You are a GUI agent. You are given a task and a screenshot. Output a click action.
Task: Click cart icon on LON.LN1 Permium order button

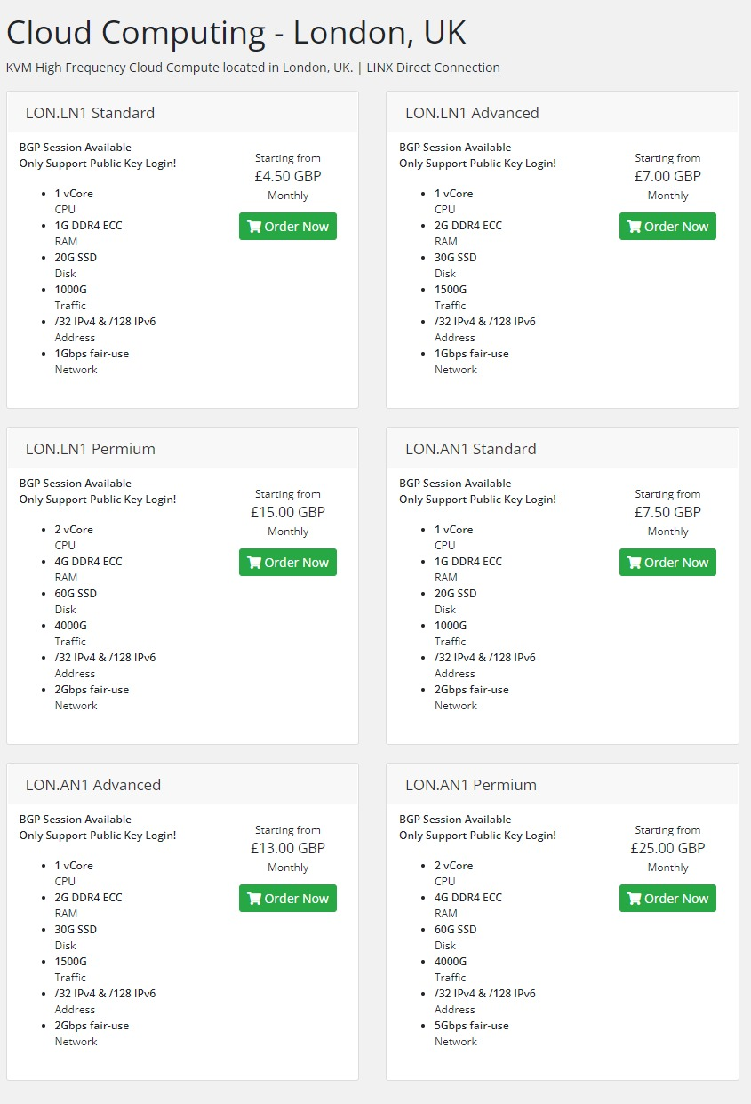[254, 563]
